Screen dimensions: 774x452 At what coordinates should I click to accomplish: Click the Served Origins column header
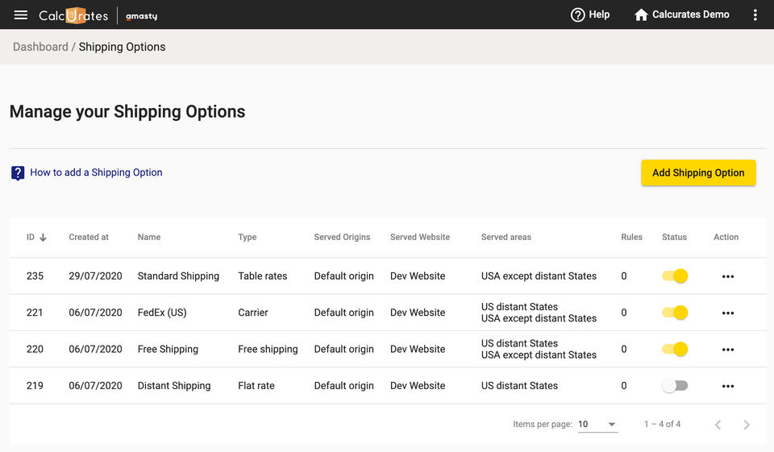342,238
